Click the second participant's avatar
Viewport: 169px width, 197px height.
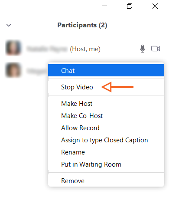(13, 70)
